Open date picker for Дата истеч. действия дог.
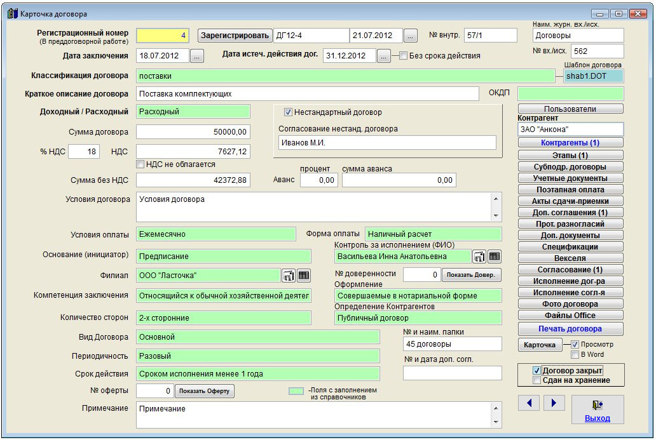This screenshot has width=656, height=440. pos(383,56)
